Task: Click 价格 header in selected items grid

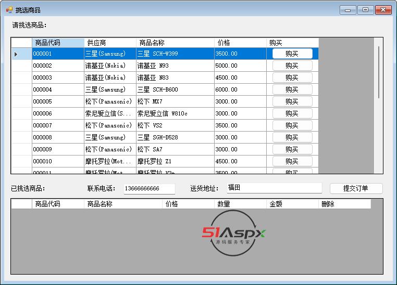Action: 188,204
